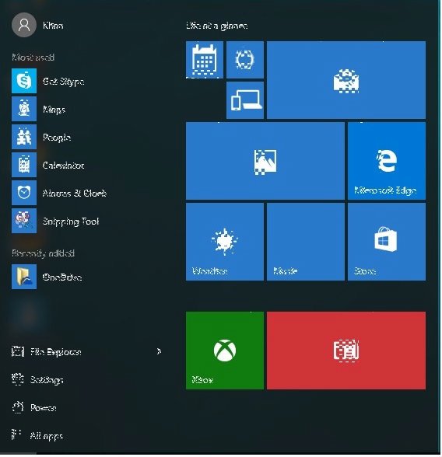The width and height of the screenshot is (442, 457).
Task: Open the Cortana circle tile
Action: 245,60
